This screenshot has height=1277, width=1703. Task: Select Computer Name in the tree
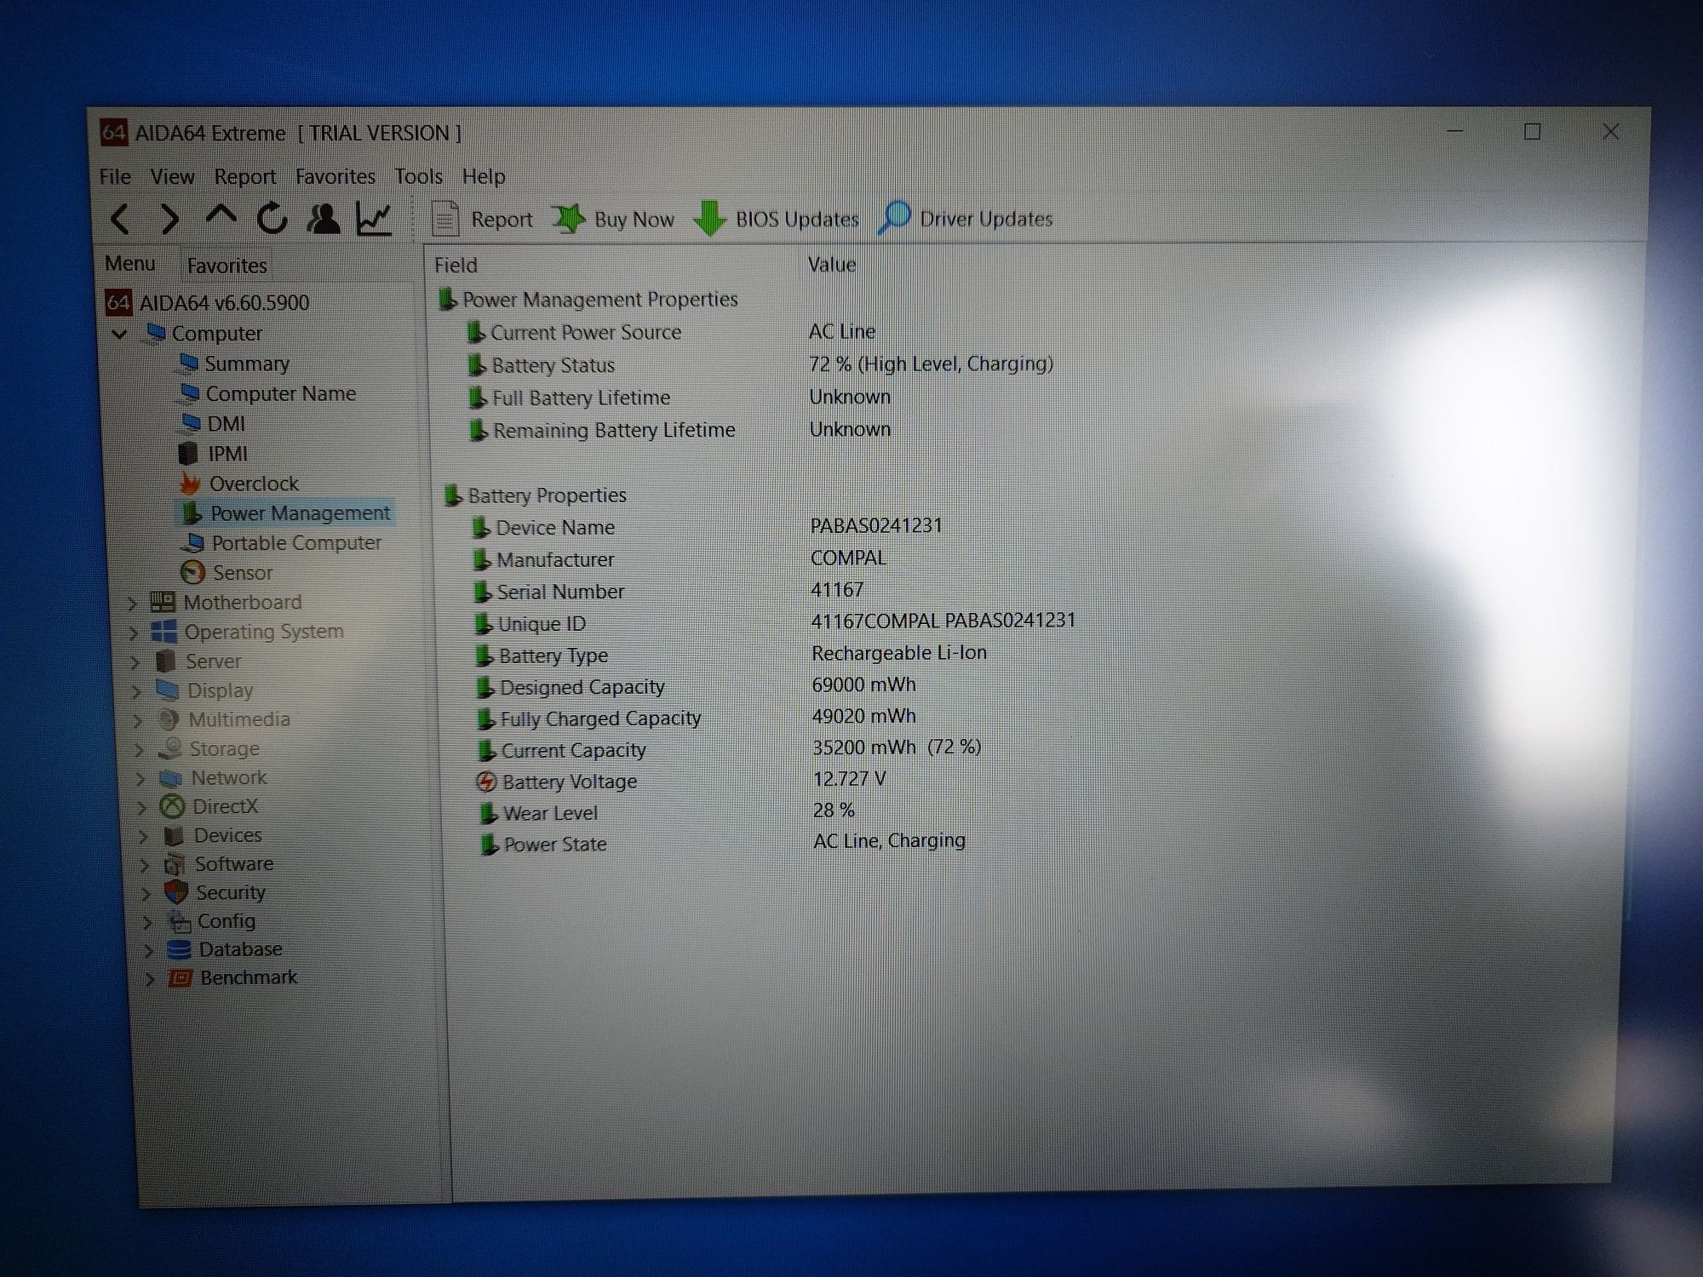268,393
